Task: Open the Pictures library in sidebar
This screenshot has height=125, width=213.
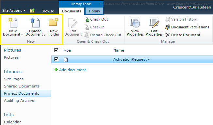Action: 11,57
